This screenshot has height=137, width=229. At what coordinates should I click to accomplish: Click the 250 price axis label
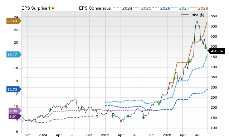click(x=214, y=98)
